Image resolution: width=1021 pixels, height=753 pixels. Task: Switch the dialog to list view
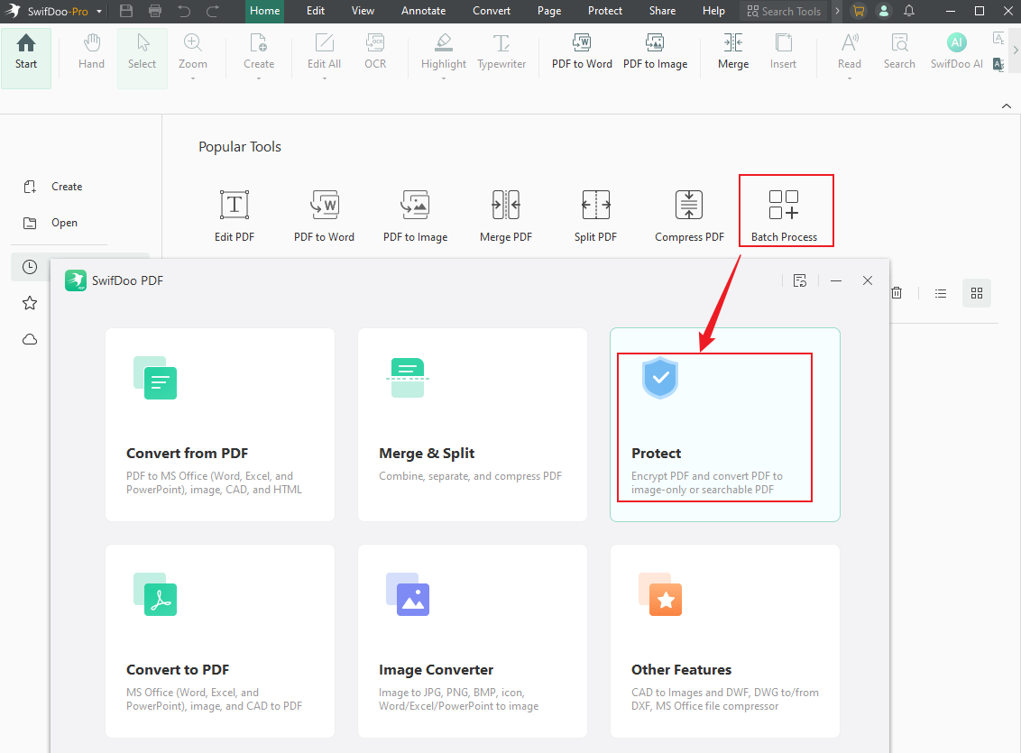(941, 292)
